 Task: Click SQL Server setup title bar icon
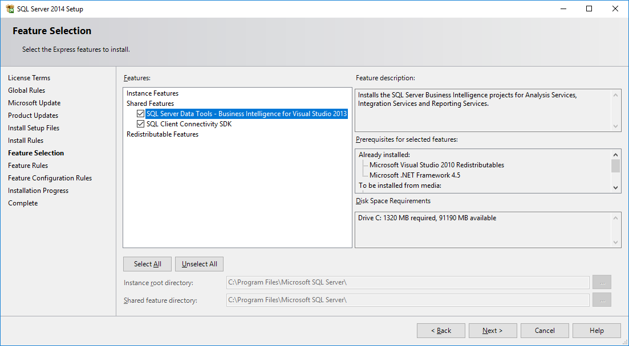point(10,9)
